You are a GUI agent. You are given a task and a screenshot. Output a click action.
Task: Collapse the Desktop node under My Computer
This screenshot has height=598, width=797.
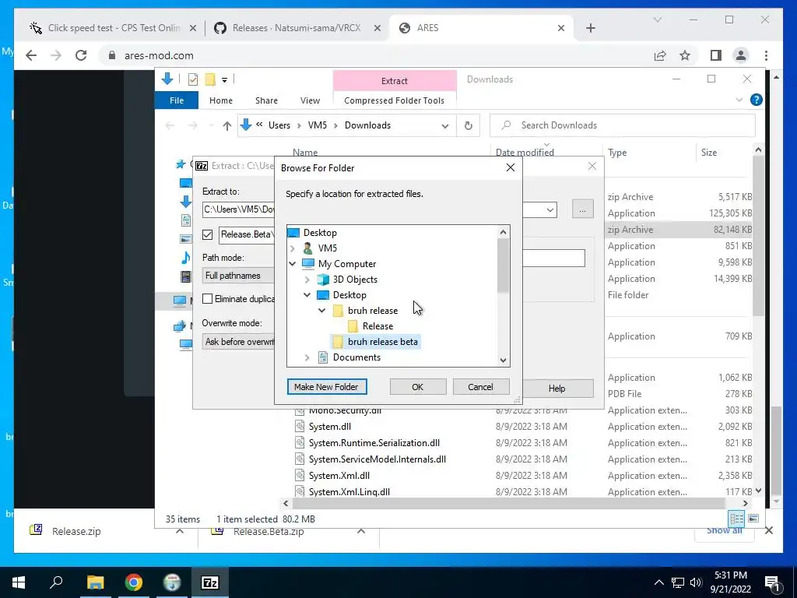(x=307, y=295)
